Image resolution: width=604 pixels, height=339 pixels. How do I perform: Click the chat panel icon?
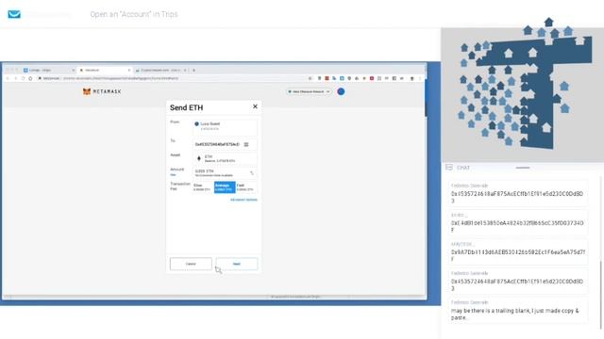tap(449, 168)
